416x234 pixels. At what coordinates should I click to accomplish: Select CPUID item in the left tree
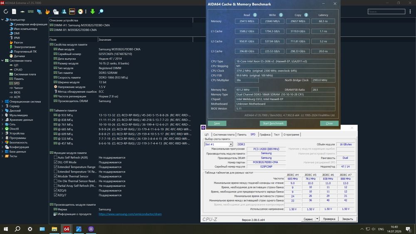coord(18,70)
